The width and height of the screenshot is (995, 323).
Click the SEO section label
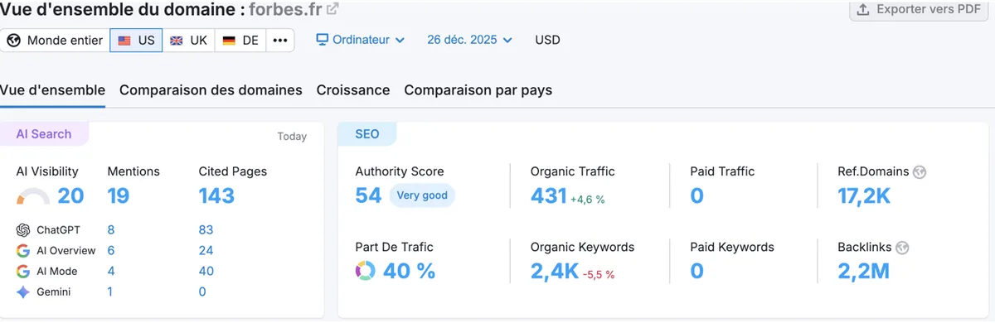point(367,134)
